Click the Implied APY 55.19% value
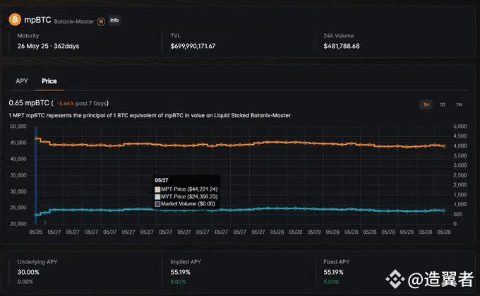Screen dimensions: 480x296 click(181, 271)
